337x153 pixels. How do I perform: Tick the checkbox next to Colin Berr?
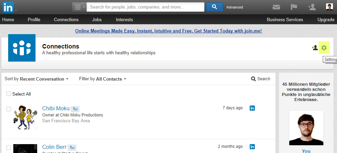point(9,148)
